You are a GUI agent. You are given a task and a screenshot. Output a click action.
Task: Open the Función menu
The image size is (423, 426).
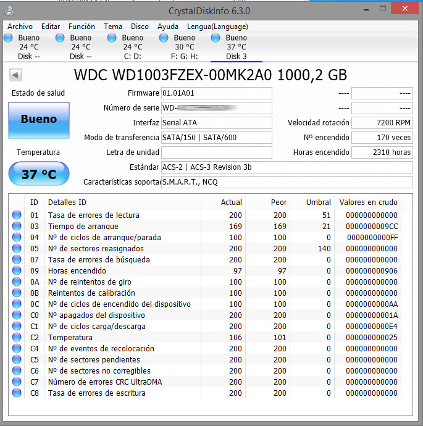pos(82,27)
